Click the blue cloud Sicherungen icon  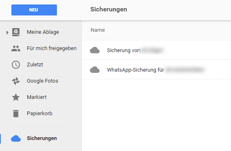click(16, 138)
